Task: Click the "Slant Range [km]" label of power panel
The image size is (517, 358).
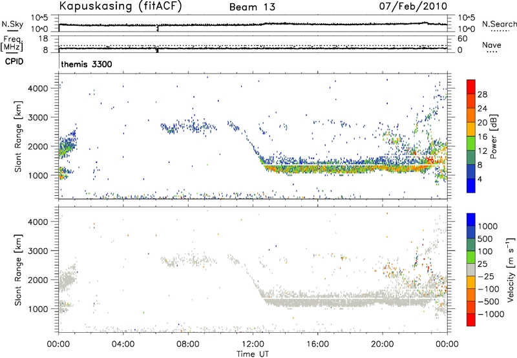Action: point(18,136)
